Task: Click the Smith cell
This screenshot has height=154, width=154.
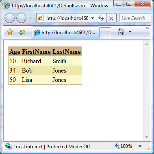Action: coord(67,61)
